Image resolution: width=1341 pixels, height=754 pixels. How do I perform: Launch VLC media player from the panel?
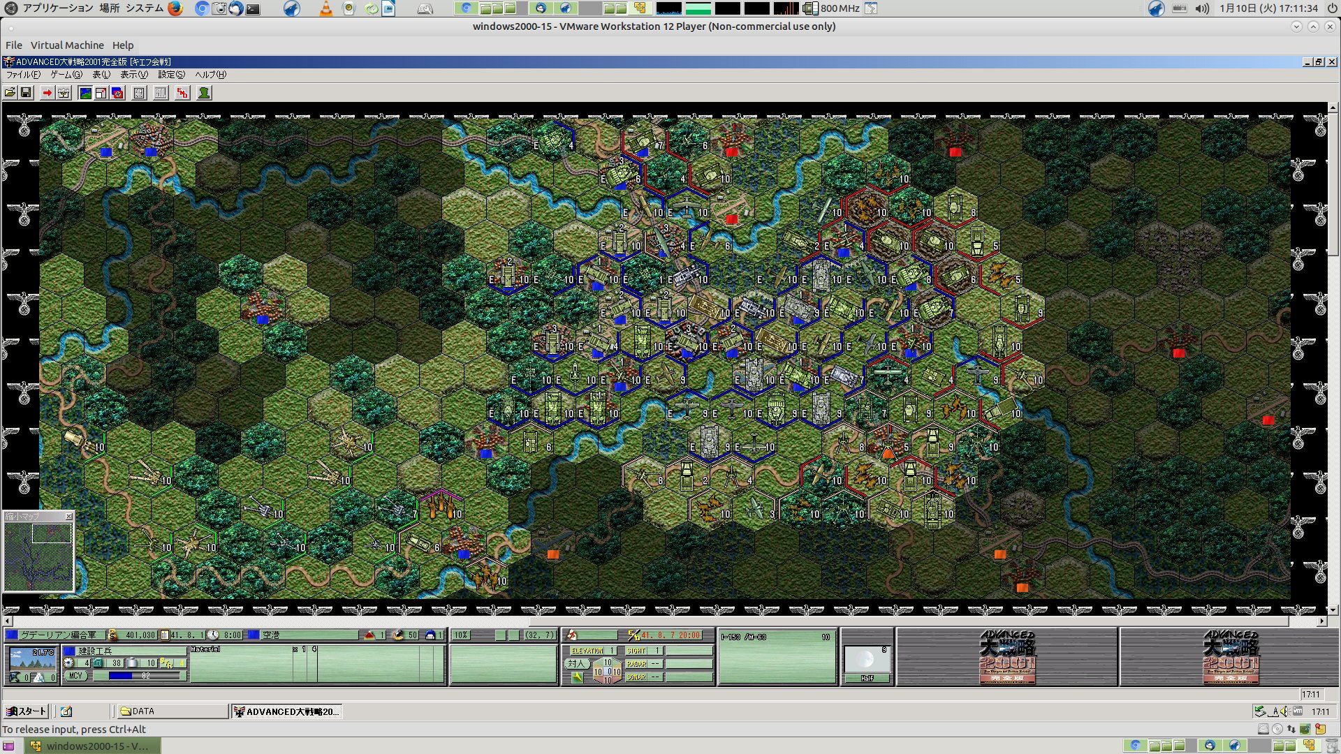click(325, 8)
